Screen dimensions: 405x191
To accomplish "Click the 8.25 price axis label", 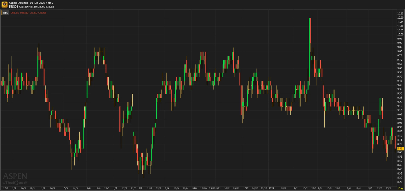I will [400, 182].
